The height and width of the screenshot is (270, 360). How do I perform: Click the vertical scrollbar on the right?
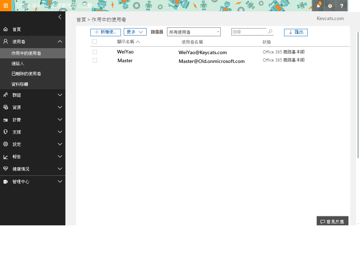point(358,95)
